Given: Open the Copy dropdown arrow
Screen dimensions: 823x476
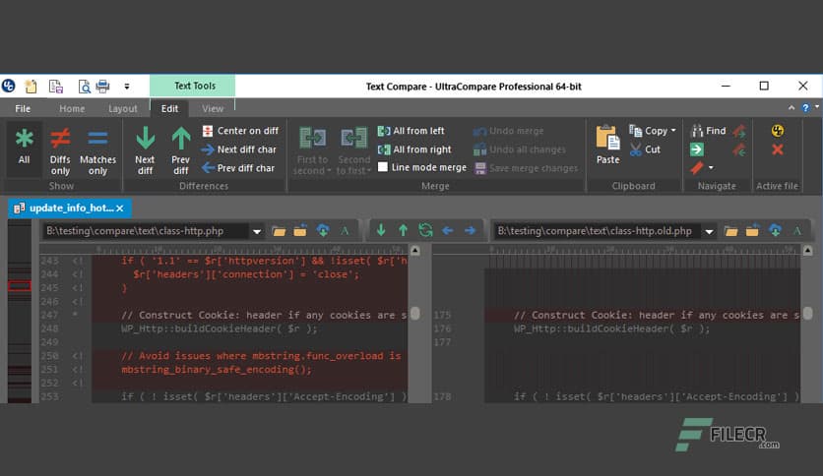Looking at the screenshot, I should click(673, 131).
